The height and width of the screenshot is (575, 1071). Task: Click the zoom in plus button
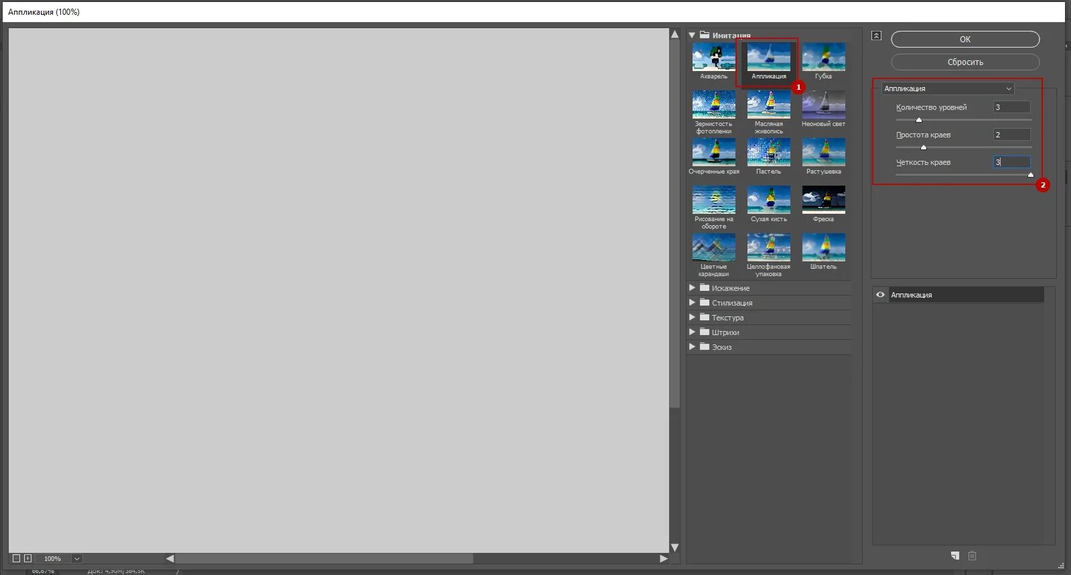point(27,558)
